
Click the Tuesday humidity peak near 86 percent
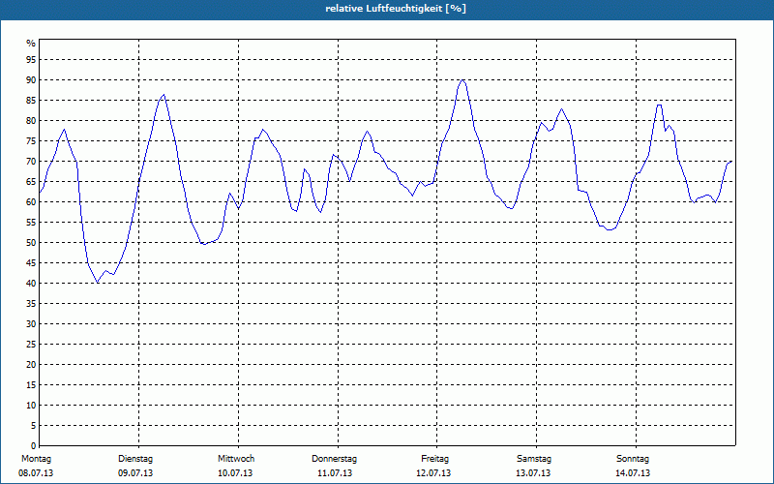tap(164, 94)
